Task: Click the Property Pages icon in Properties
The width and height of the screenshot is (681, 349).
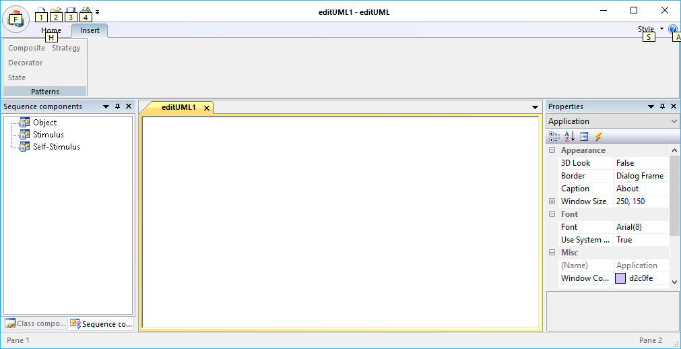Action: click(x=584, y=137)
